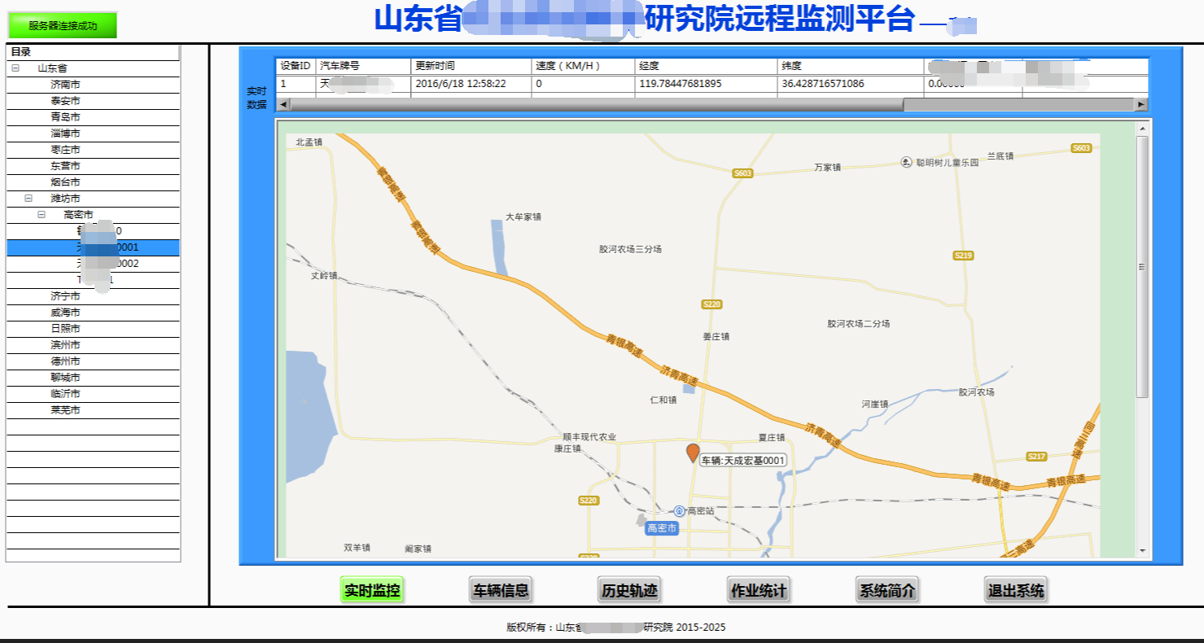
Task: Click the 万家镇 label on map
Action: point(827,168)
